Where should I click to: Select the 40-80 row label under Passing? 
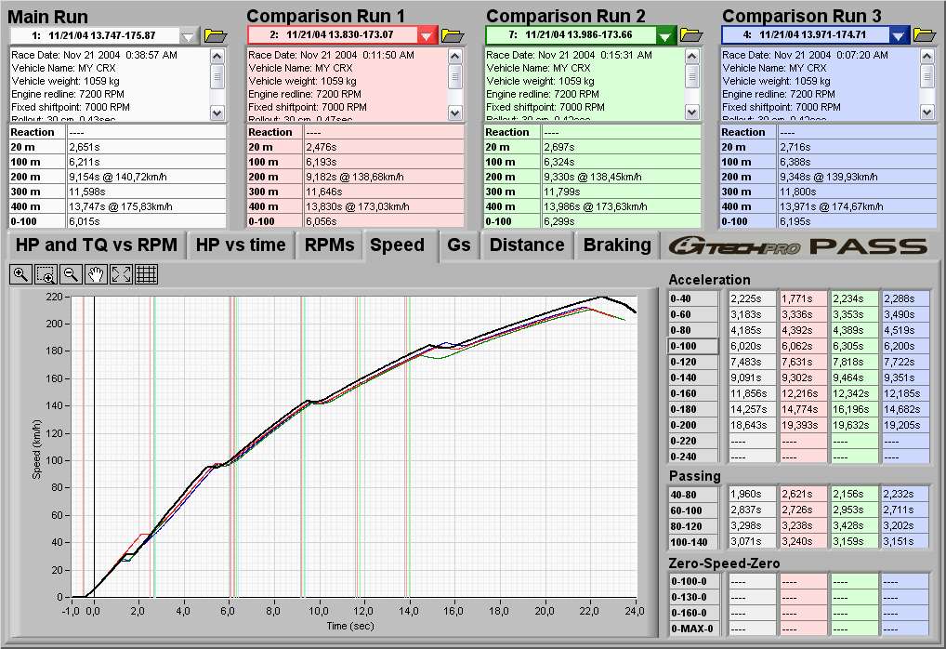pyautogui.click(x=693, y=494)
